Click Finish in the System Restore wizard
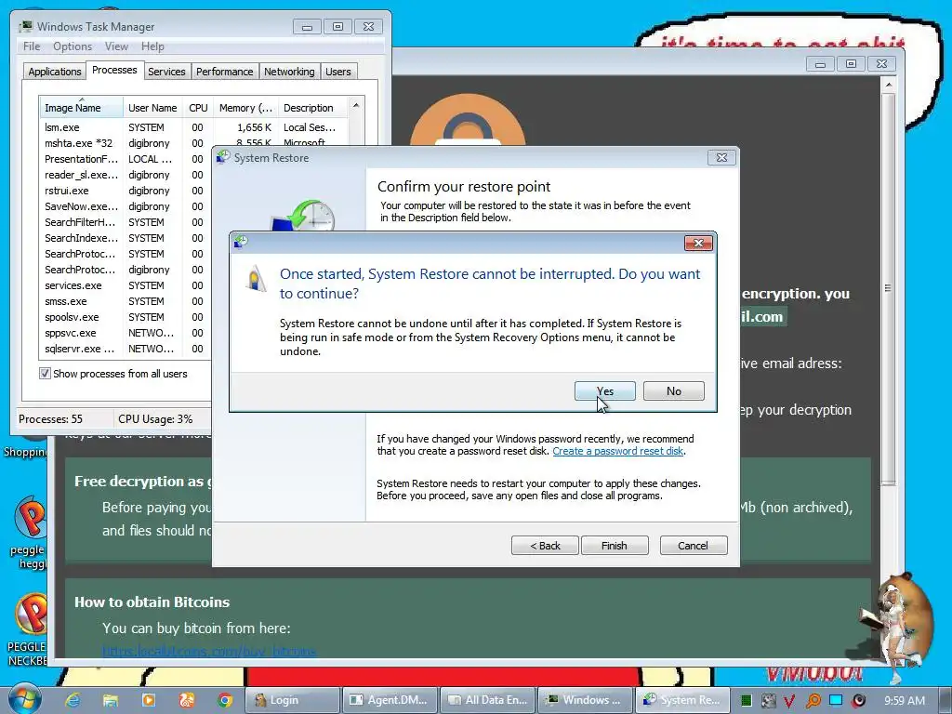 coord(615,545)
